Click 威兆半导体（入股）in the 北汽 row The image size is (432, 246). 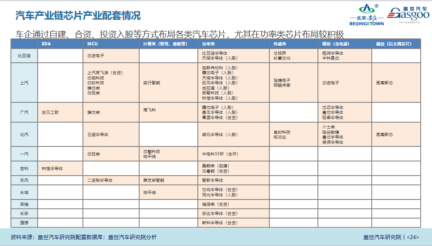coord(220,134)
